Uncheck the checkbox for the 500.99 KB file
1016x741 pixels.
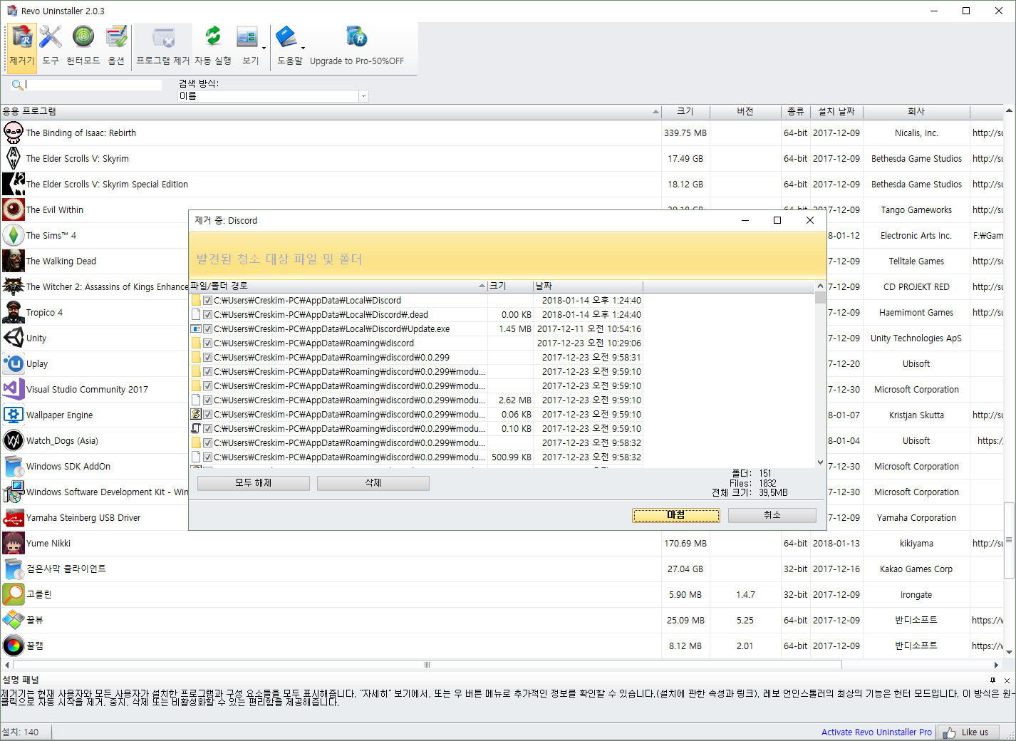pyautogui.click(x=208, y=457)
